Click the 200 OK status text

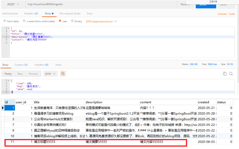point(194,64)
